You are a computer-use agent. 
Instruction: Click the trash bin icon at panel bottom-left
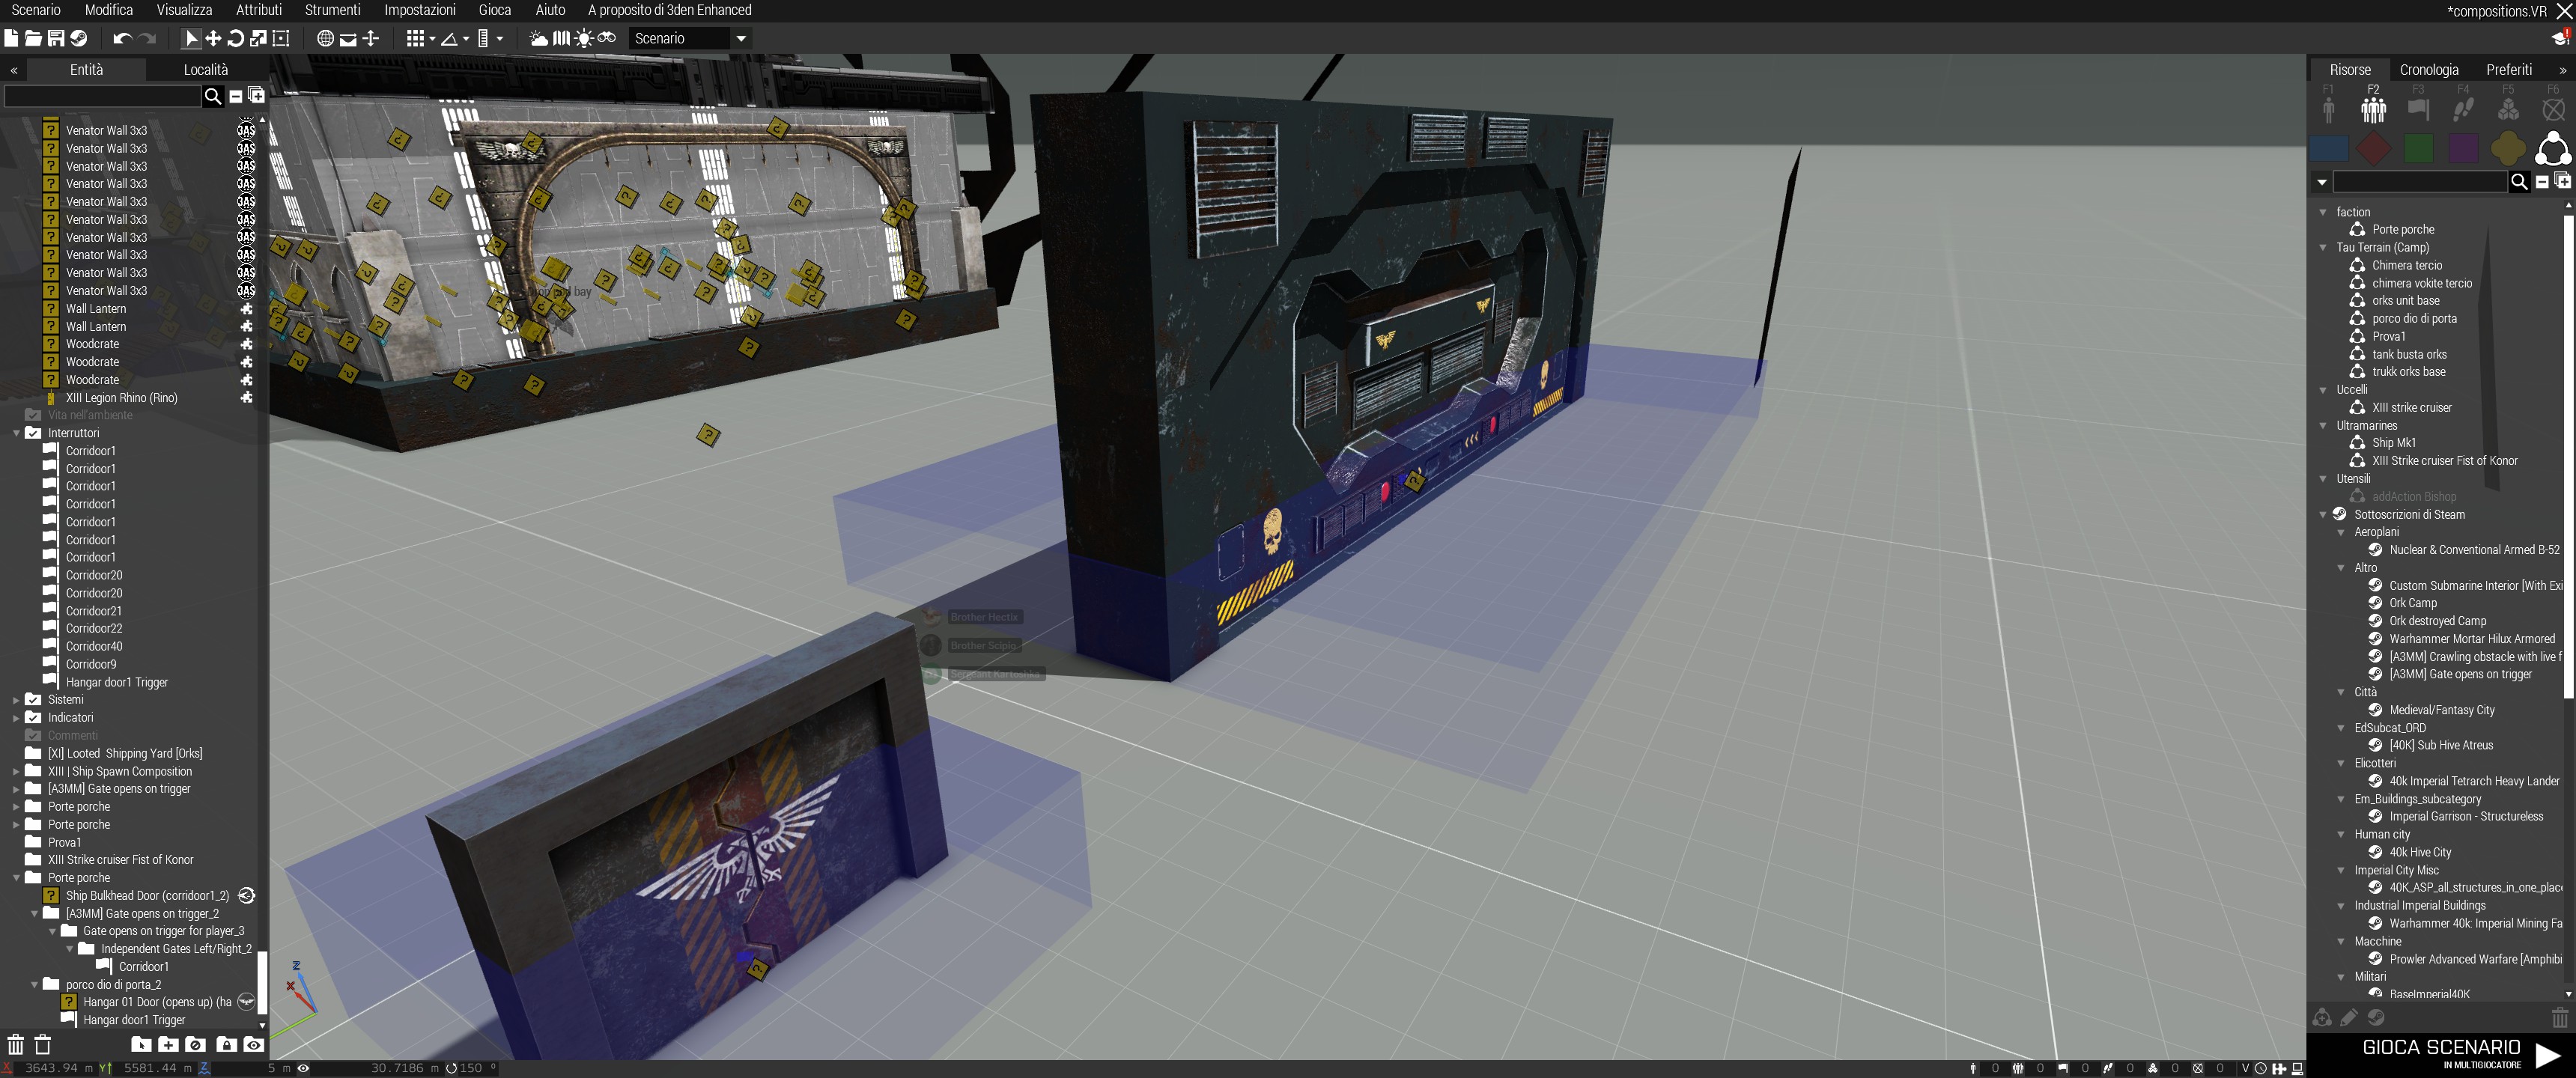tap(16, 1045)
